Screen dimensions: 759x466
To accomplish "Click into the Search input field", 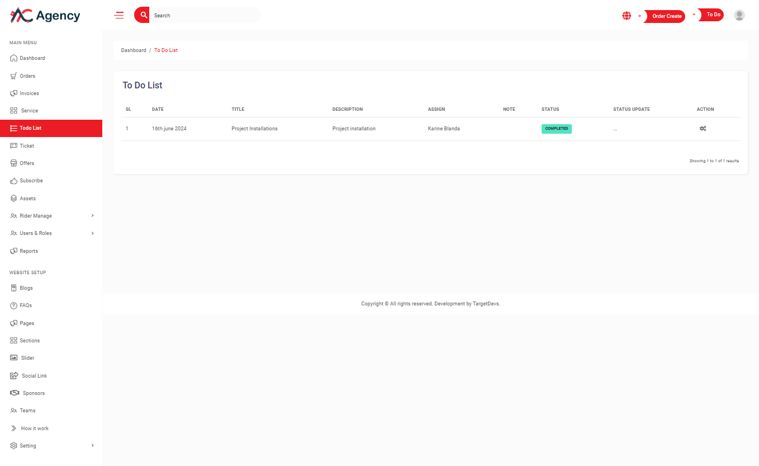I will click(204, 16).
